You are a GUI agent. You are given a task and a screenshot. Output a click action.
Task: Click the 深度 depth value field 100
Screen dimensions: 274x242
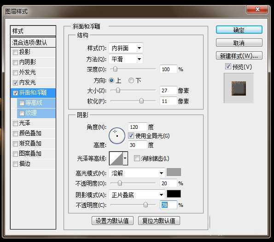(x=168, y=69)
